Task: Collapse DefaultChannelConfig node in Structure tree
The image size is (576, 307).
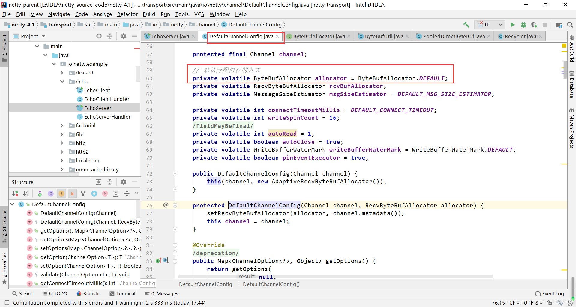Action: point(12,204)
